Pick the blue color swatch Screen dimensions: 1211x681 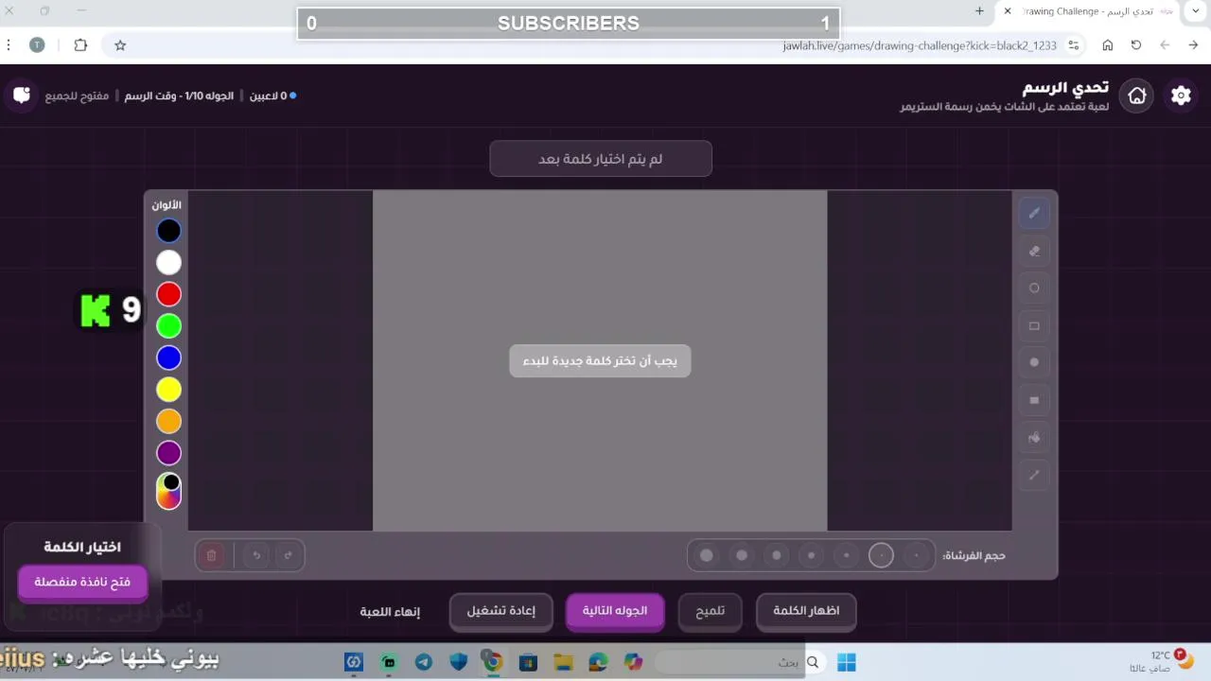168,358
